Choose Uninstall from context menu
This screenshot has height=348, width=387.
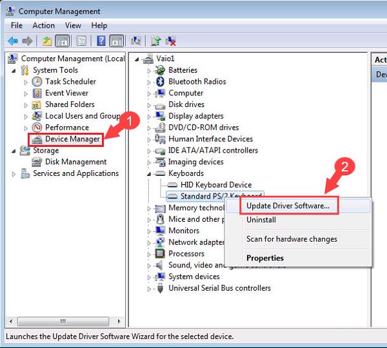coord(298,220)
